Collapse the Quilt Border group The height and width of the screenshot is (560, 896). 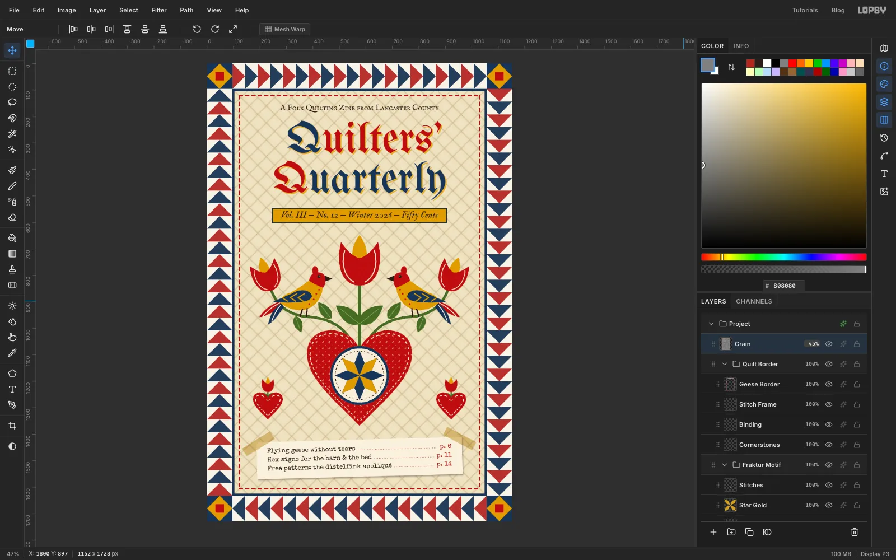[725, 364]
